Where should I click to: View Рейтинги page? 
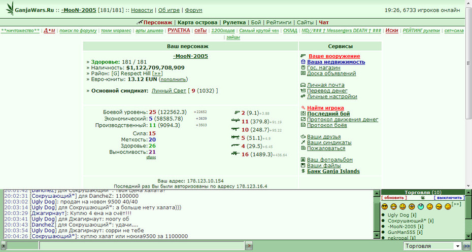pyautogui.click(x=279, y=22)
